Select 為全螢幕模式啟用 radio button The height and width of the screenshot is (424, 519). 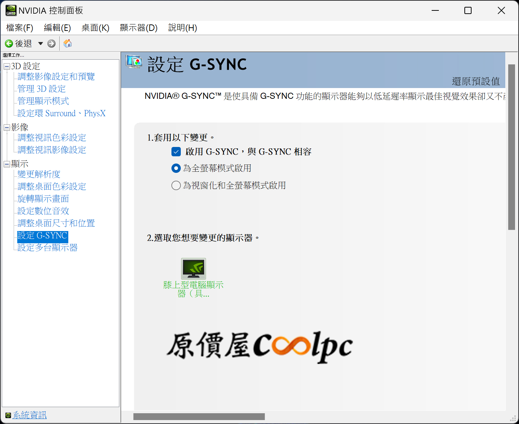coord(176,168)
